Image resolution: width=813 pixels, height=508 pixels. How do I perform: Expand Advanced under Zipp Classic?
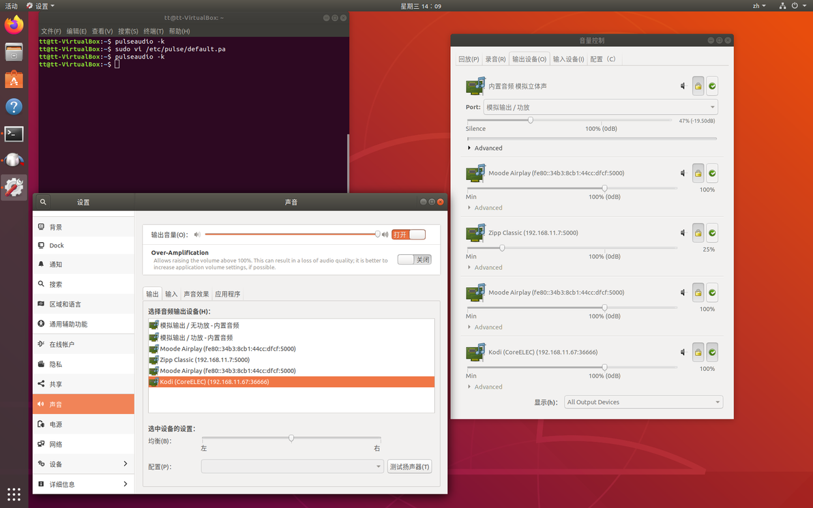tap(485, 267)
